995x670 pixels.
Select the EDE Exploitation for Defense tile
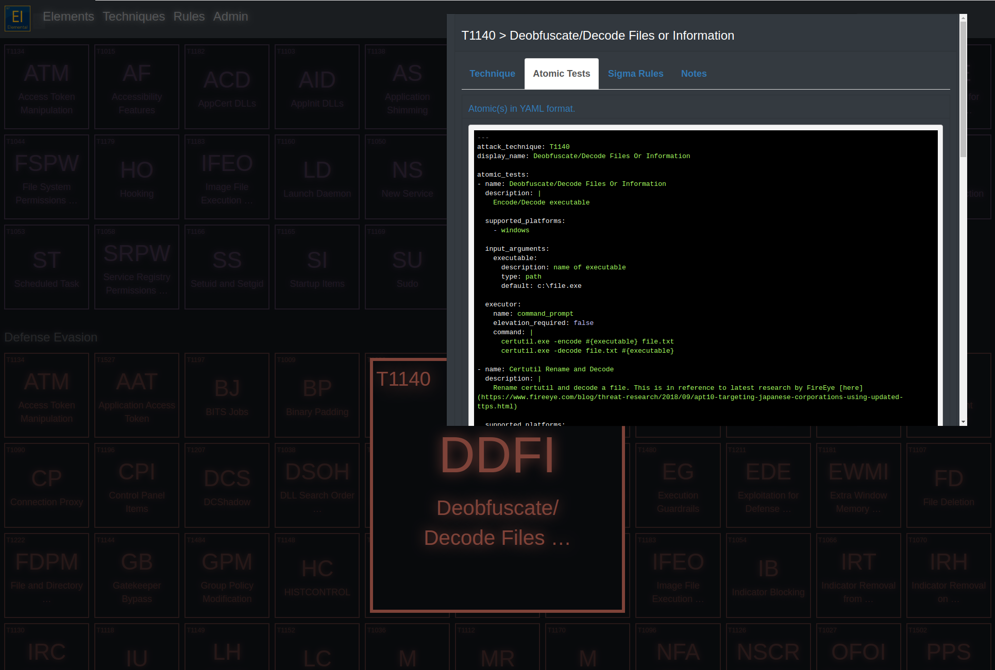click(768, 485)
